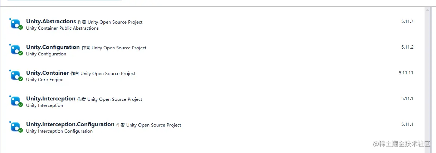436x153 pixels.
Task: Select the Unity.Abstractions package title
Action: coord(51,21)
